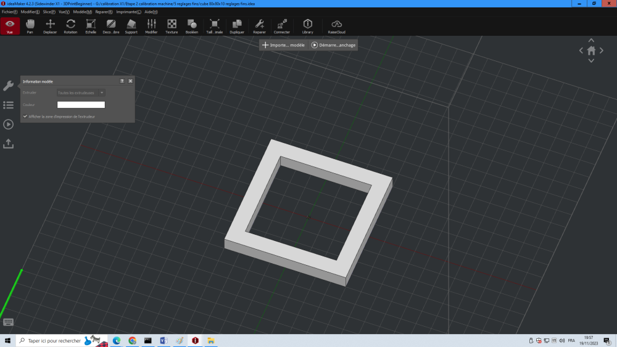The height and width of the screenshot is (347, 617).
Task: Open the Aide menu
Action: click(151, 12)
